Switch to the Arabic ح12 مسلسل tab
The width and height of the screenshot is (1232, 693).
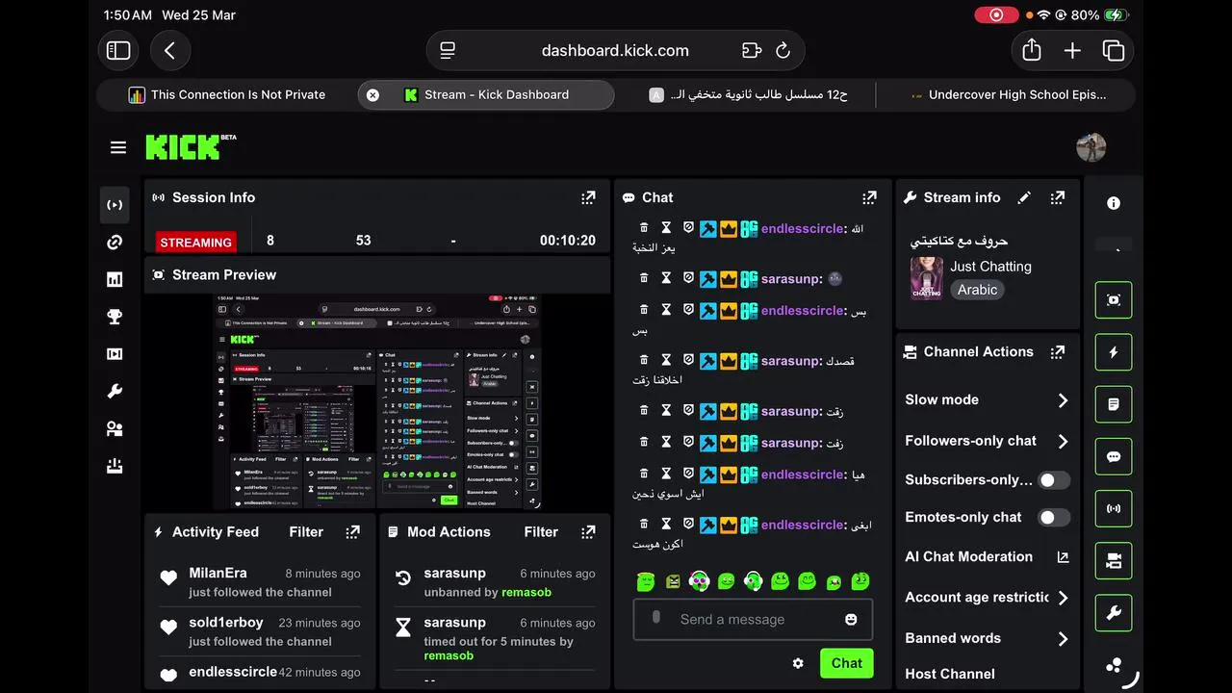click(747, 94)
